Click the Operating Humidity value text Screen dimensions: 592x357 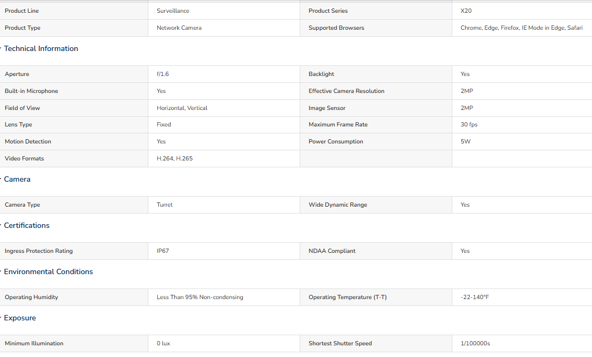point(200,297)
